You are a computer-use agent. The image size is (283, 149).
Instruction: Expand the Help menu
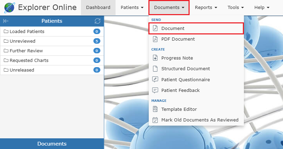click(x=262, y=8)
